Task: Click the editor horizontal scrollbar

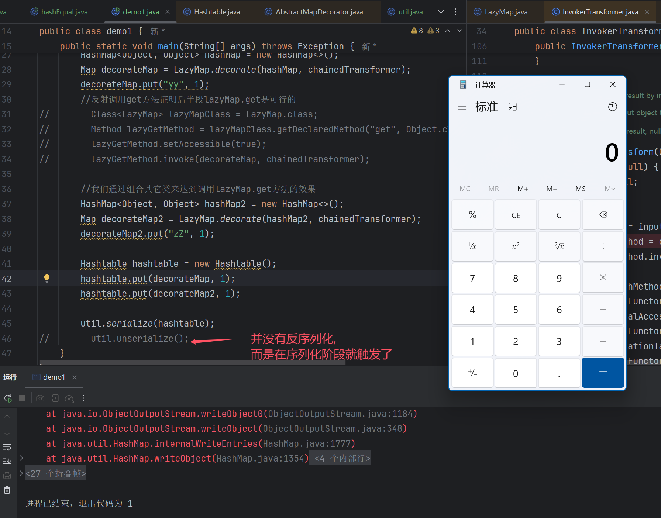Action: [x=193, y=363]
